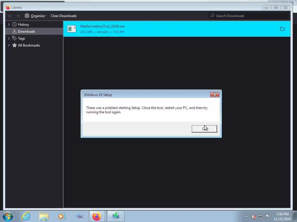Image resolution: width=297 pixels, height=222 pixels.
Task: Go forward using the forward arrow
Action: (18, 16)
